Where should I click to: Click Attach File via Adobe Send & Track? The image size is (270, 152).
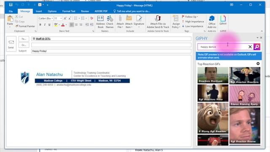[158, 22]
